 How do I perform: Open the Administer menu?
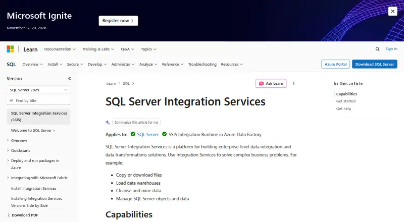(x=123, y=64)
